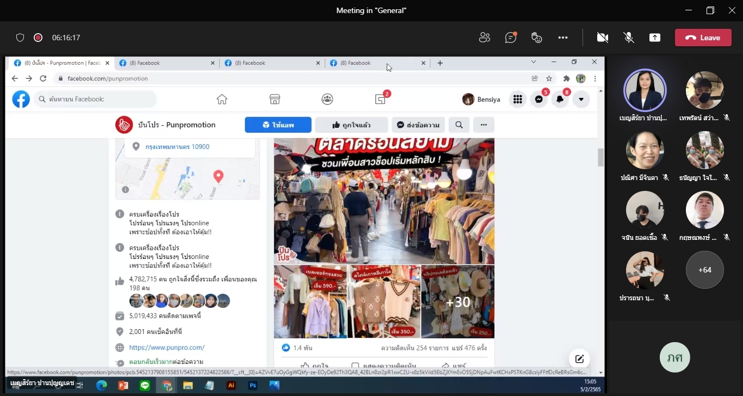Screen dimensions: 743x396
Task: Open Teams More actions ellipsis
Action: 563,38
